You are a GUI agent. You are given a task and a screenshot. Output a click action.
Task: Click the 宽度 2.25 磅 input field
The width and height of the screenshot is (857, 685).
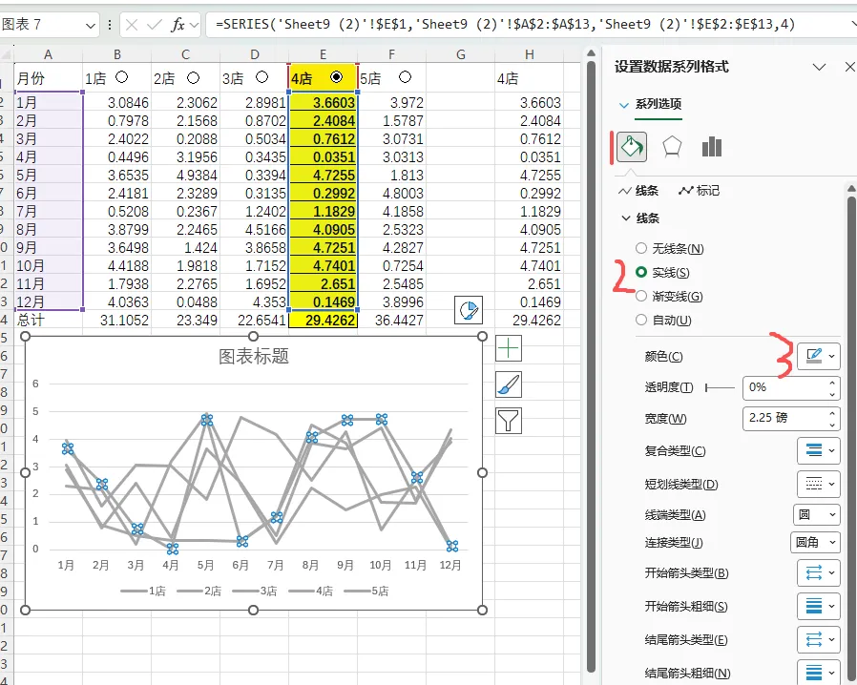pyautogui.click(x=784, y=419)
